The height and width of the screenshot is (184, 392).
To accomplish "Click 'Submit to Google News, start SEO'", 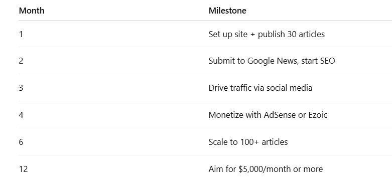I will pos(272,61).
